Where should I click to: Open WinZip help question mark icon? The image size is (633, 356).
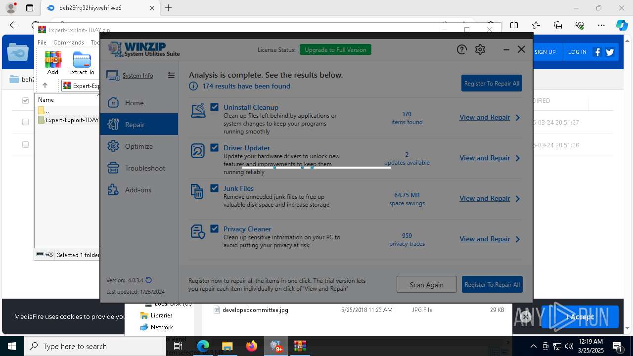(461, 49)
